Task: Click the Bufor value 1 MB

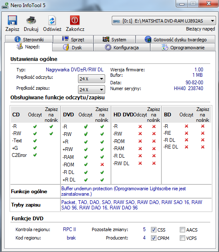Action: (197, 75)
